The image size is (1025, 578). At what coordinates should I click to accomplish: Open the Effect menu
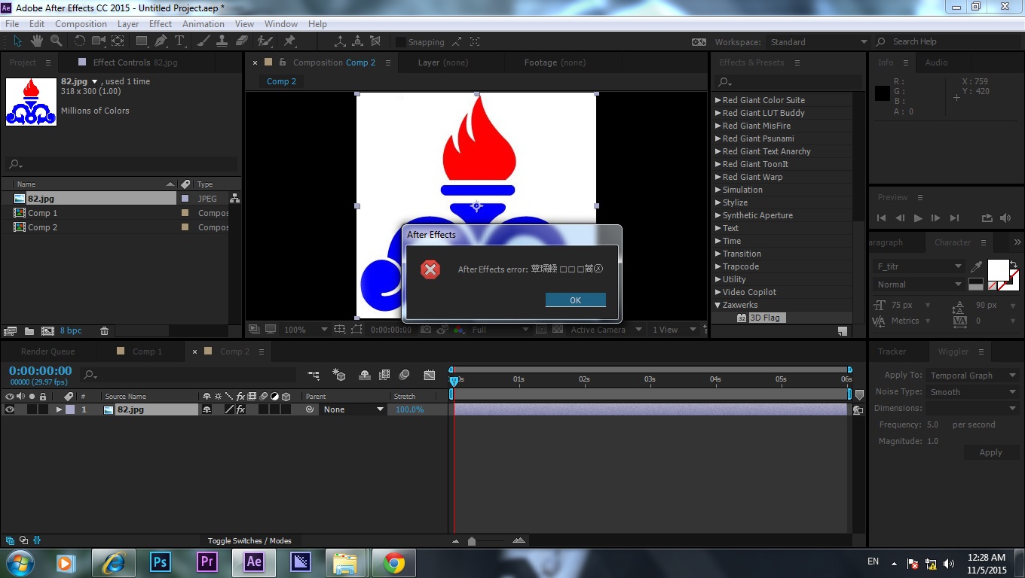161,24
